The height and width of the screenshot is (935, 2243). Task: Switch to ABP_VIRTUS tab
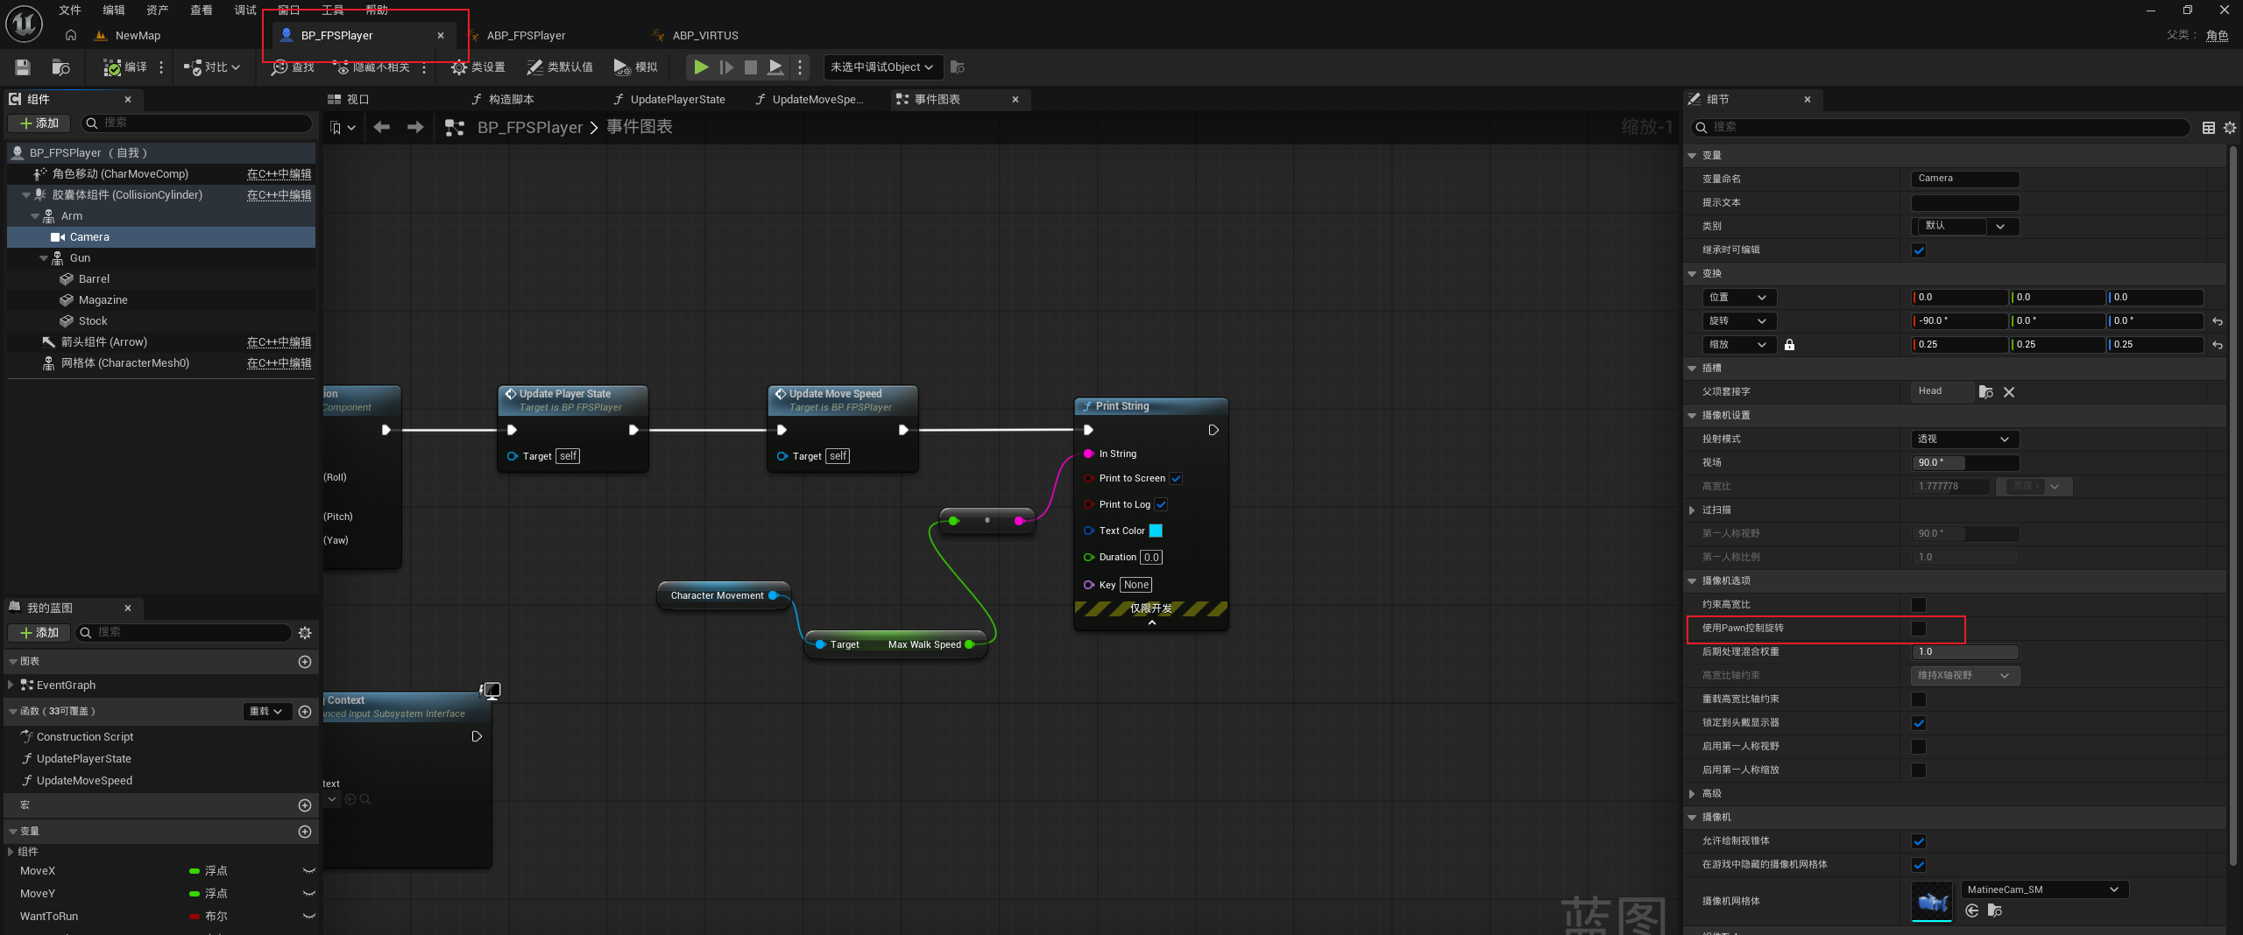tap(705, 36)
